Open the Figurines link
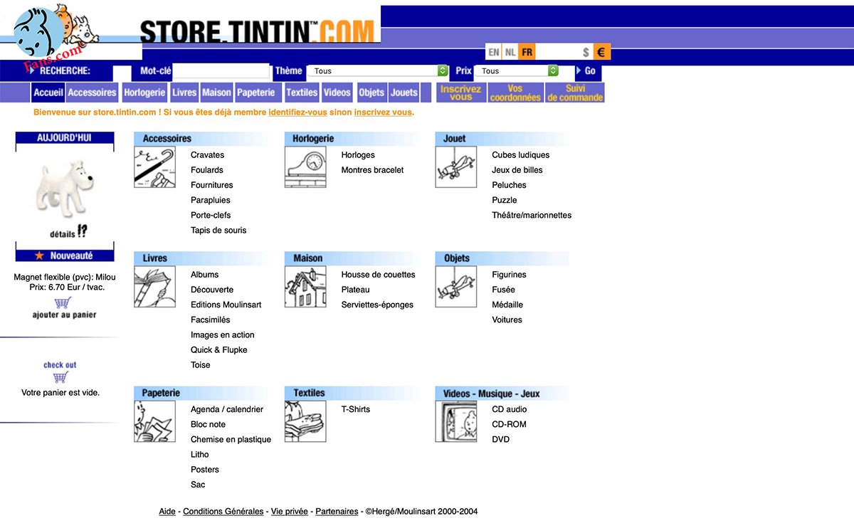This screenshot has height=528, width=854. point(509,275)
